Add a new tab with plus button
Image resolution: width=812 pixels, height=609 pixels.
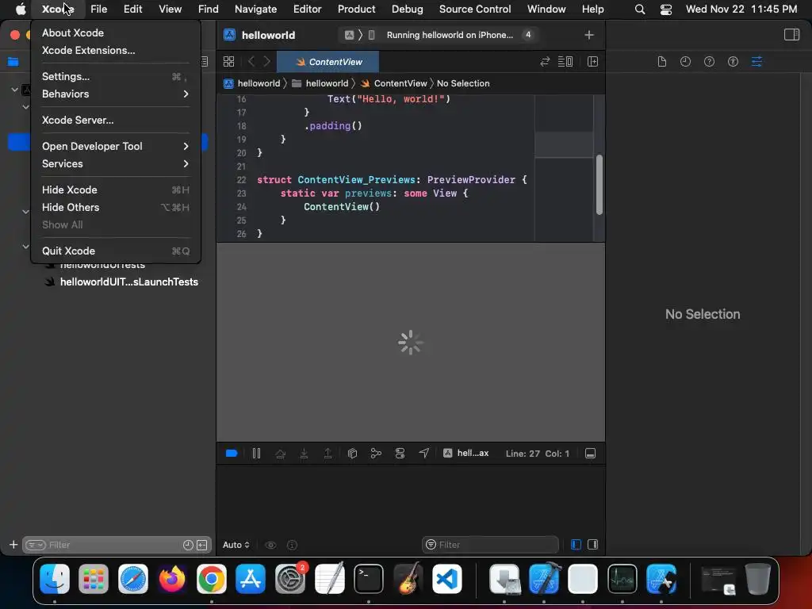point(589,35)
